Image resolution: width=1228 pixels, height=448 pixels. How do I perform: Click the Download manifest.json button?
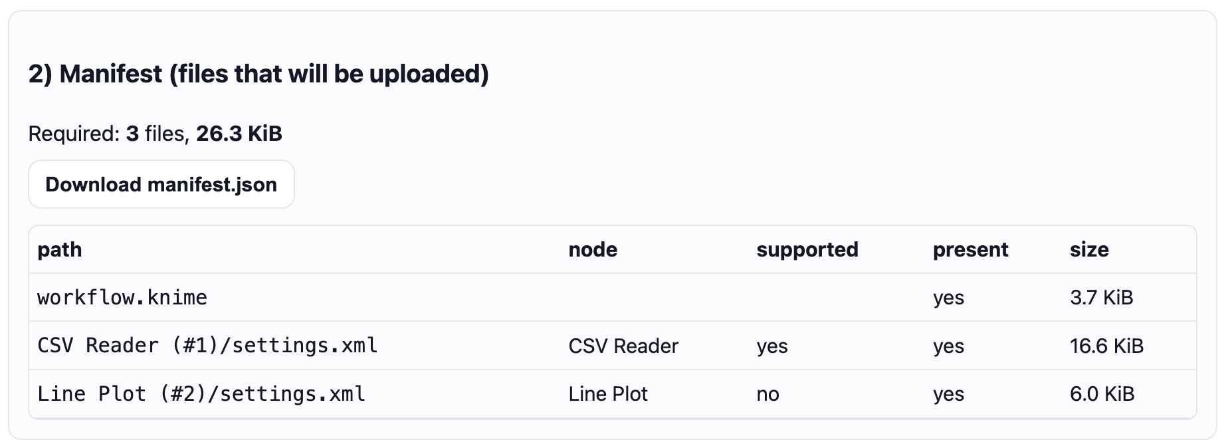(x=161, y=184)
